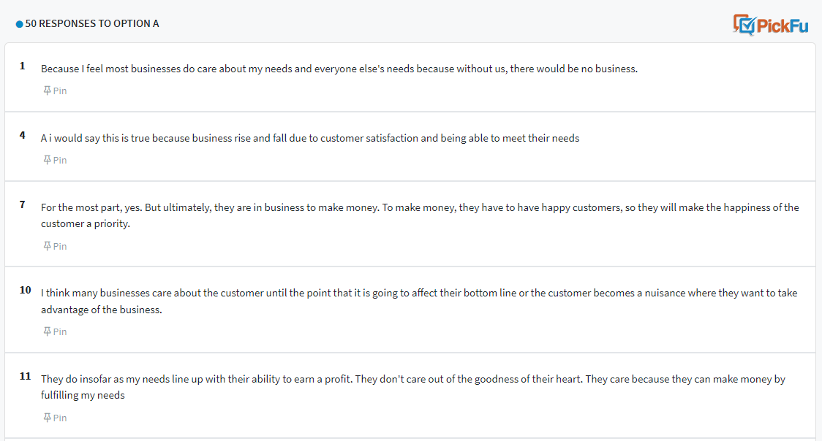Select response number 10 text
This screenshot has width=822, height=441.
[419, 302]
